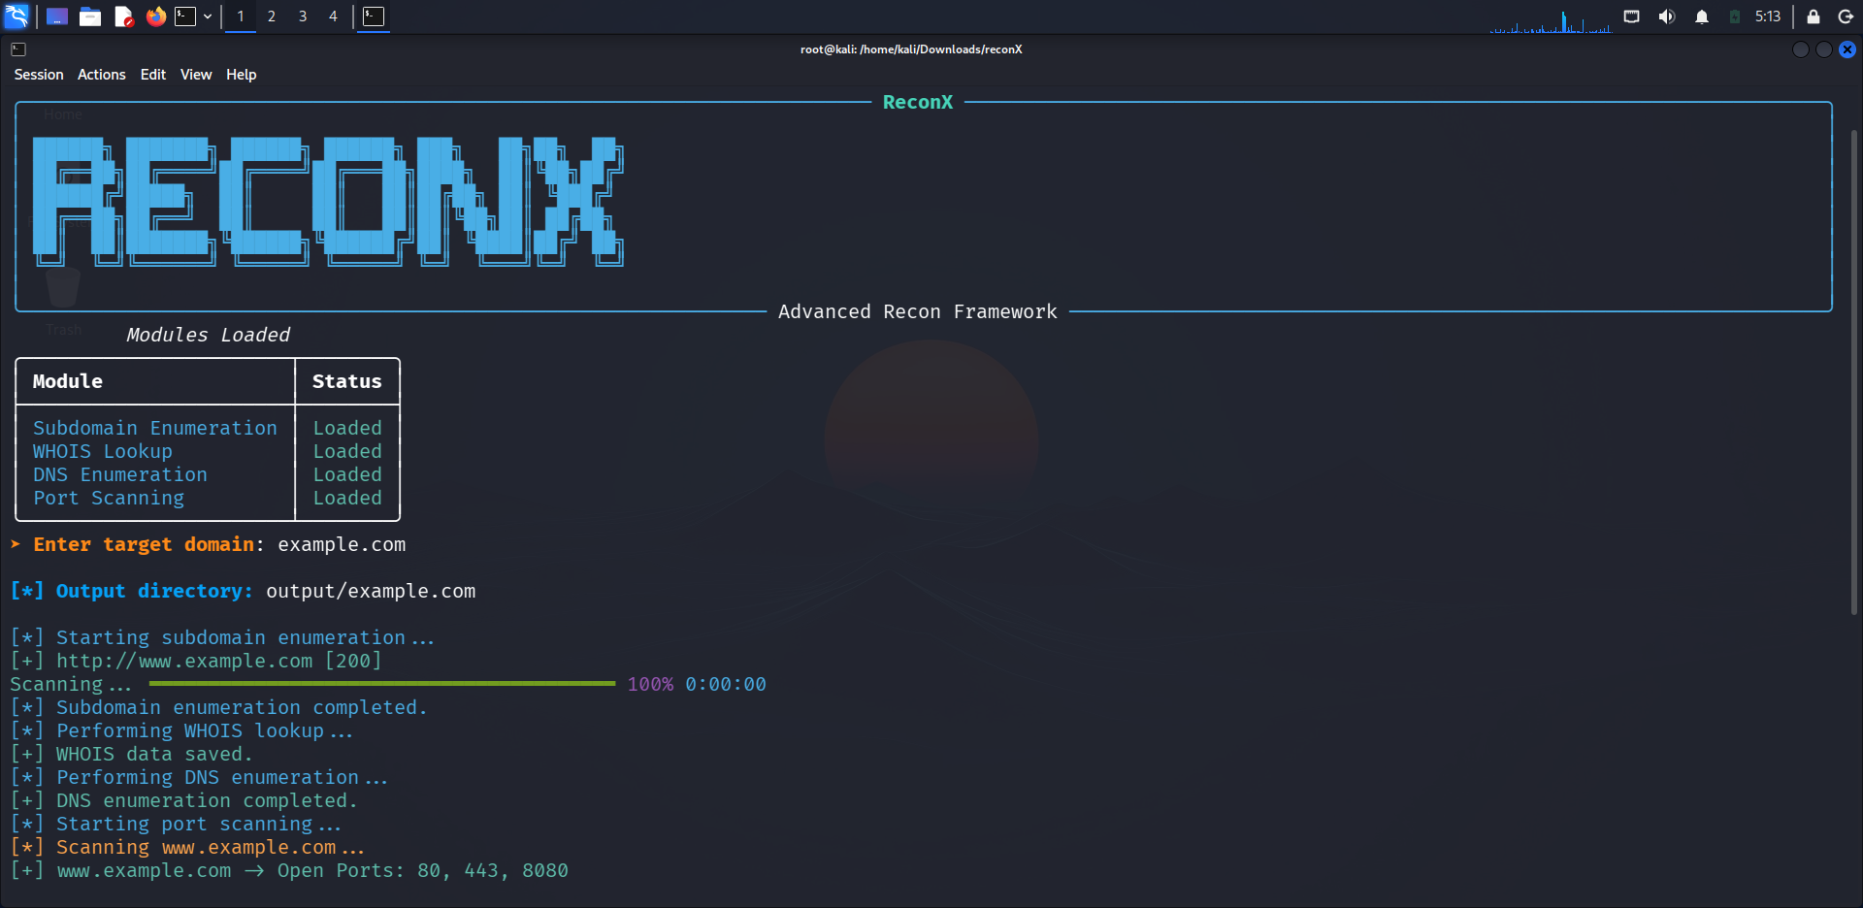Click the green scanning progress bar
This screenshot has height=908, width=1863.
[382, 684]
